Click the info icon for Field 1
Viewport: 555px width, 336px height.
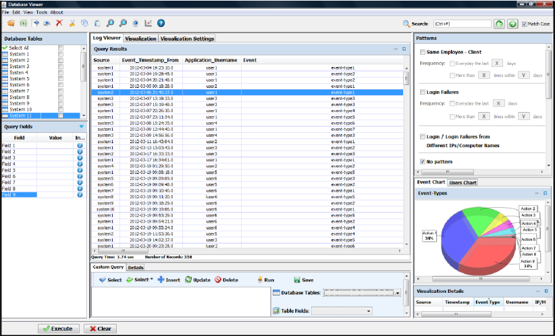80,146
